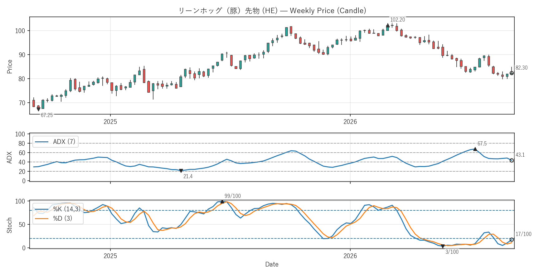Screen dimensions: 539x274
Task: Click the "82.30" last price label
Action: click(522, 68)
